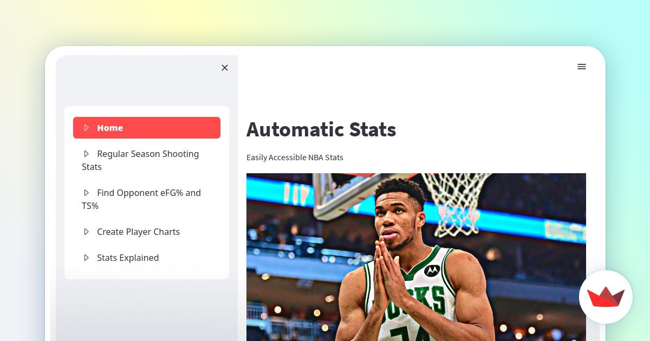
Task: Click the red Streamlit crown logo badge
Action: click(606, 297)
